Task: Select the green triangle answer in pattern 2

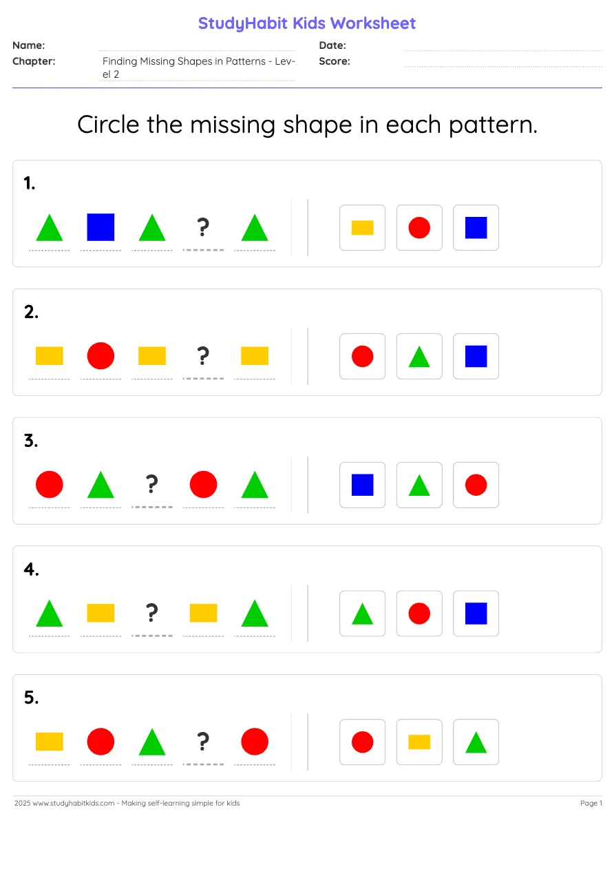Action: click(419, 357)
